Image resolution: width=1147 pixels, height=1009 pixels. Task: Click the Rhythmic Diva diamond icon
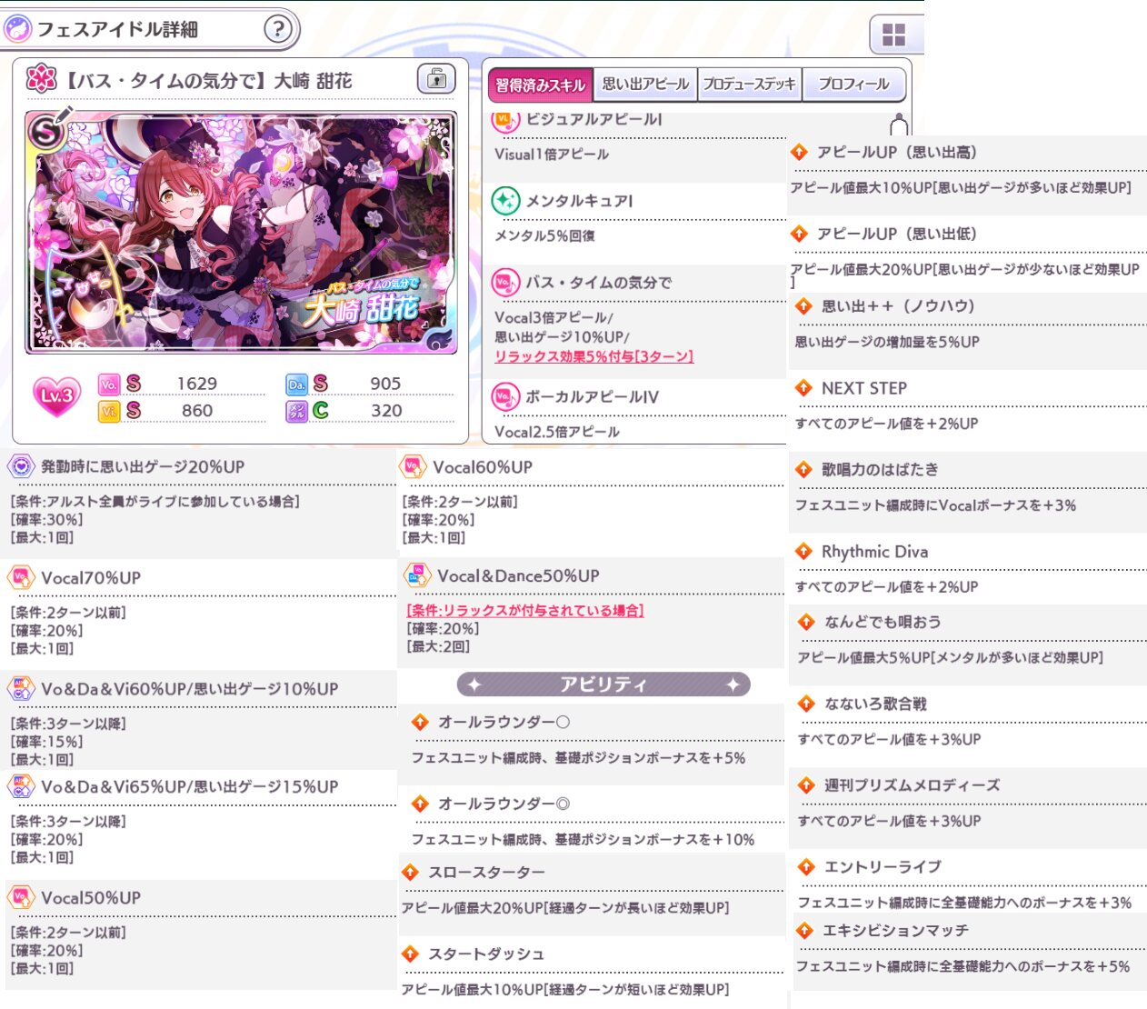(x=803, y=551)
